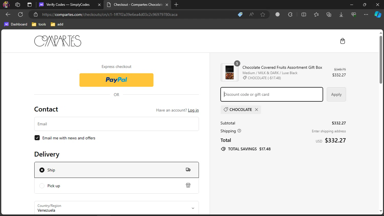Screen dimensions: 384x216
Task: Click the browser address bar URL
Action: click(110, 15)
